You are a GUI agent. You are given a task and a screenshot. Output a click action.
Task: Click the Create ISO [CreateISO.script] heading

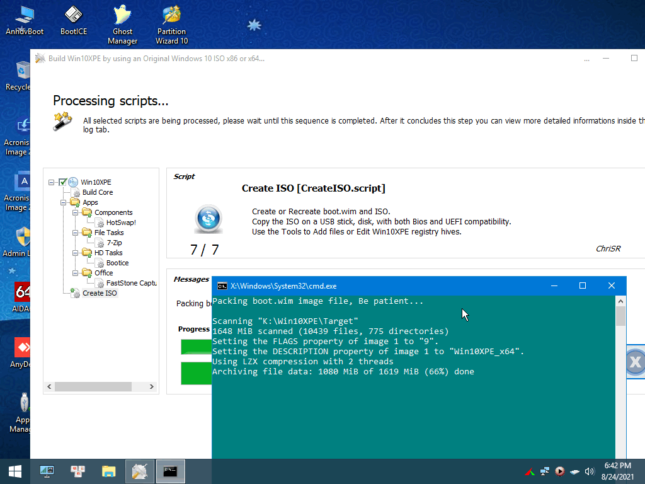pyautogui.click(x=314, y=188)
